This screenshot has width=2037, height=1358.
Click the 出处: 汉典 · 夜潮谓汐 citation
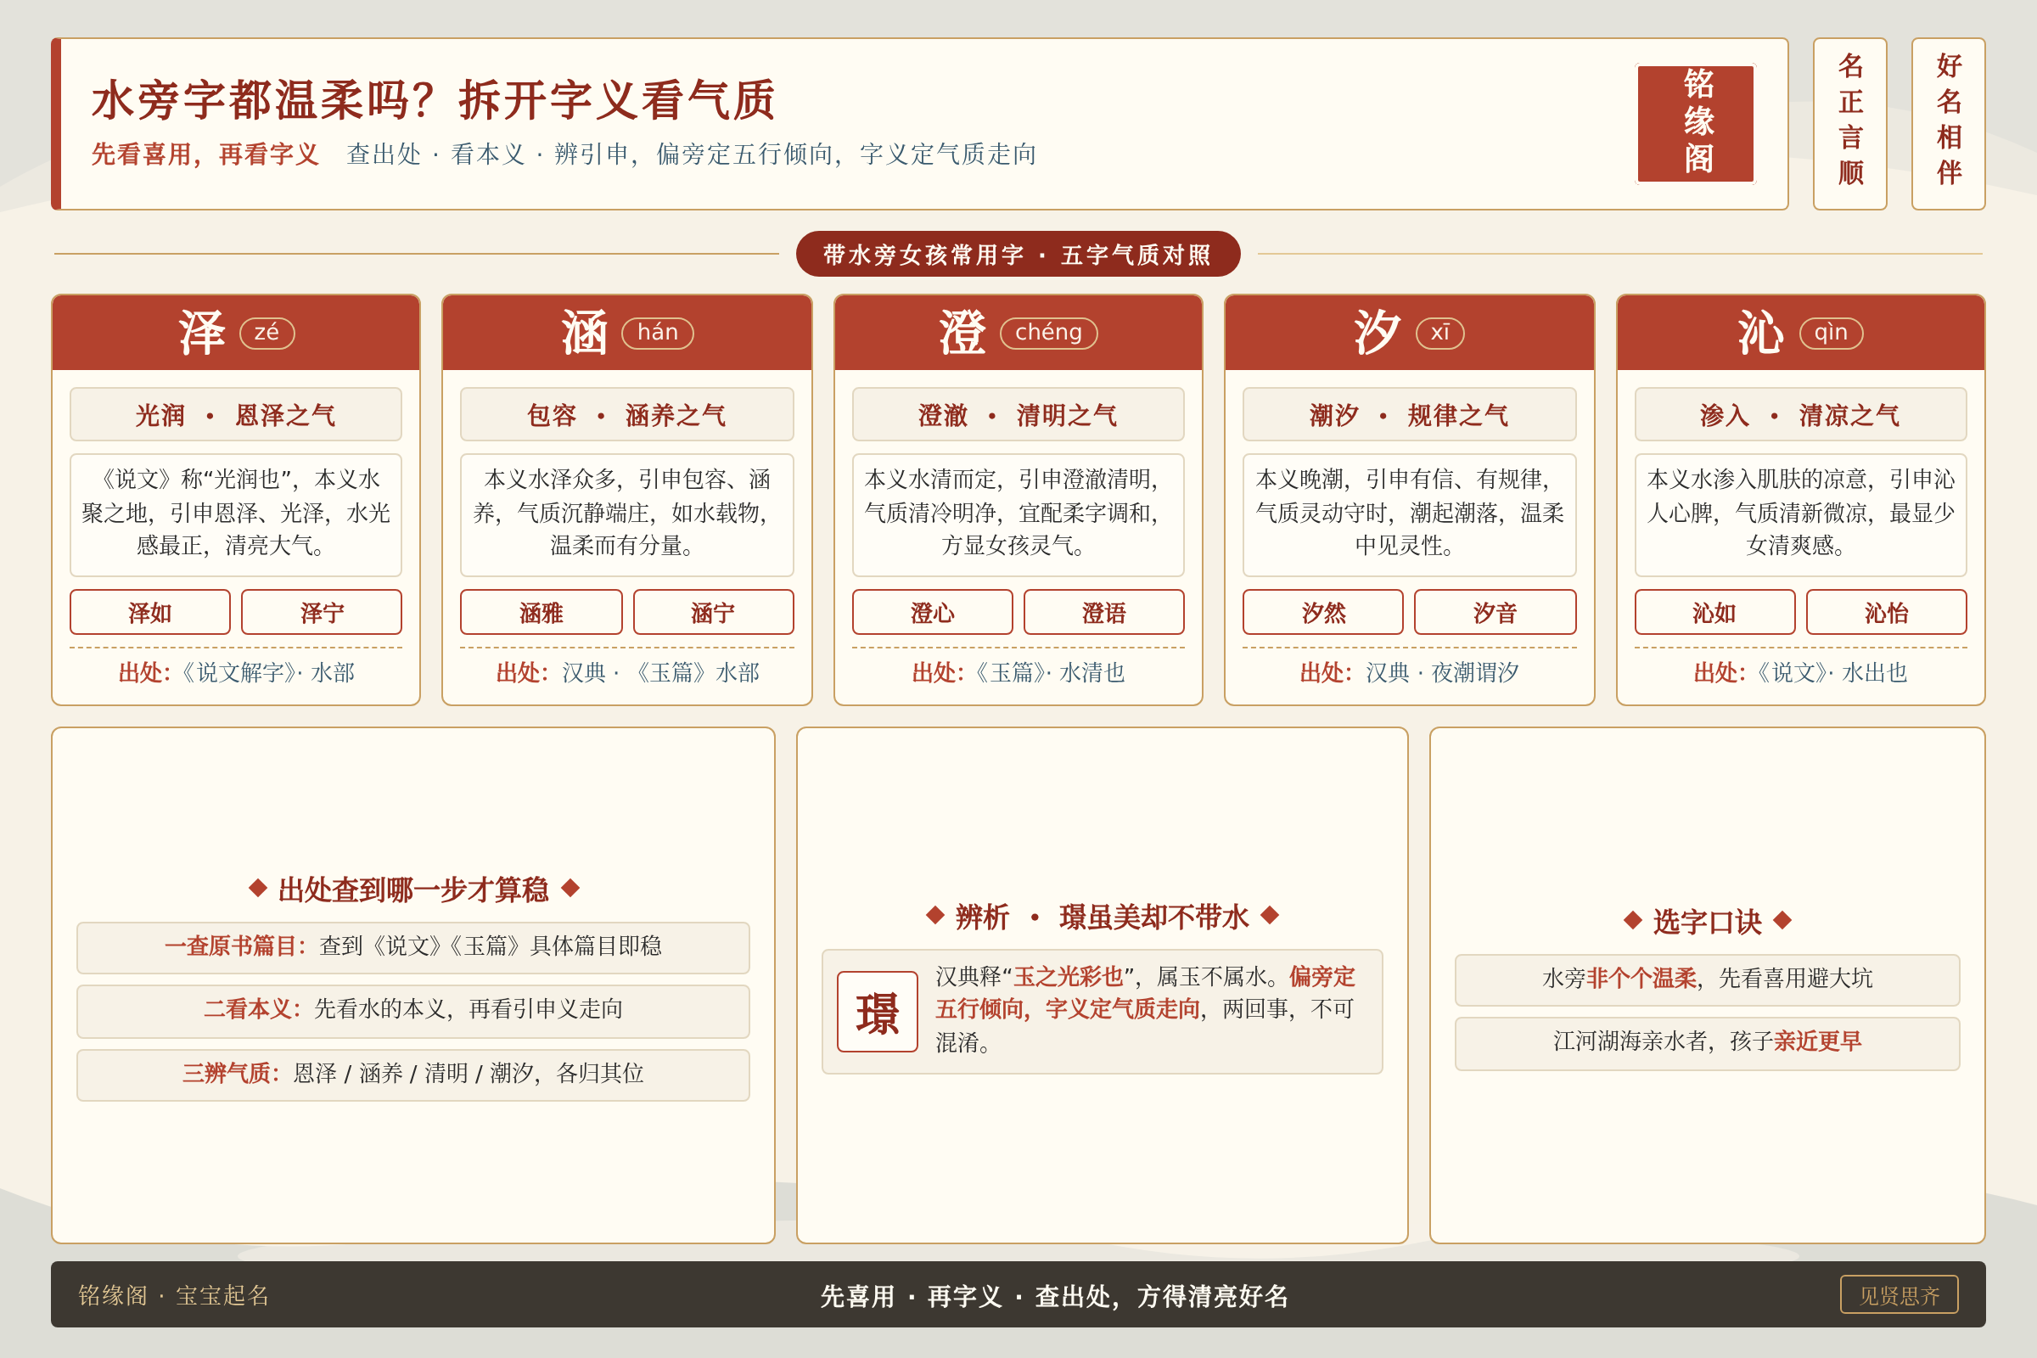coord(1409,672)
